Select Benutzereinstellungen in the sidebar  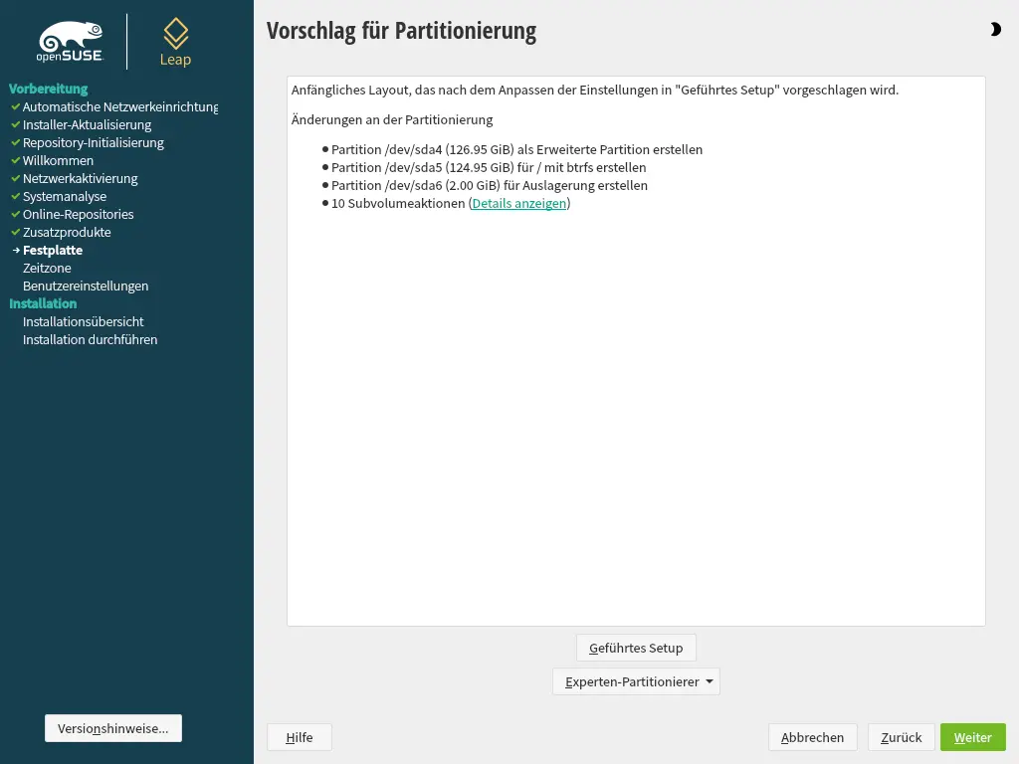click(87, 286)
